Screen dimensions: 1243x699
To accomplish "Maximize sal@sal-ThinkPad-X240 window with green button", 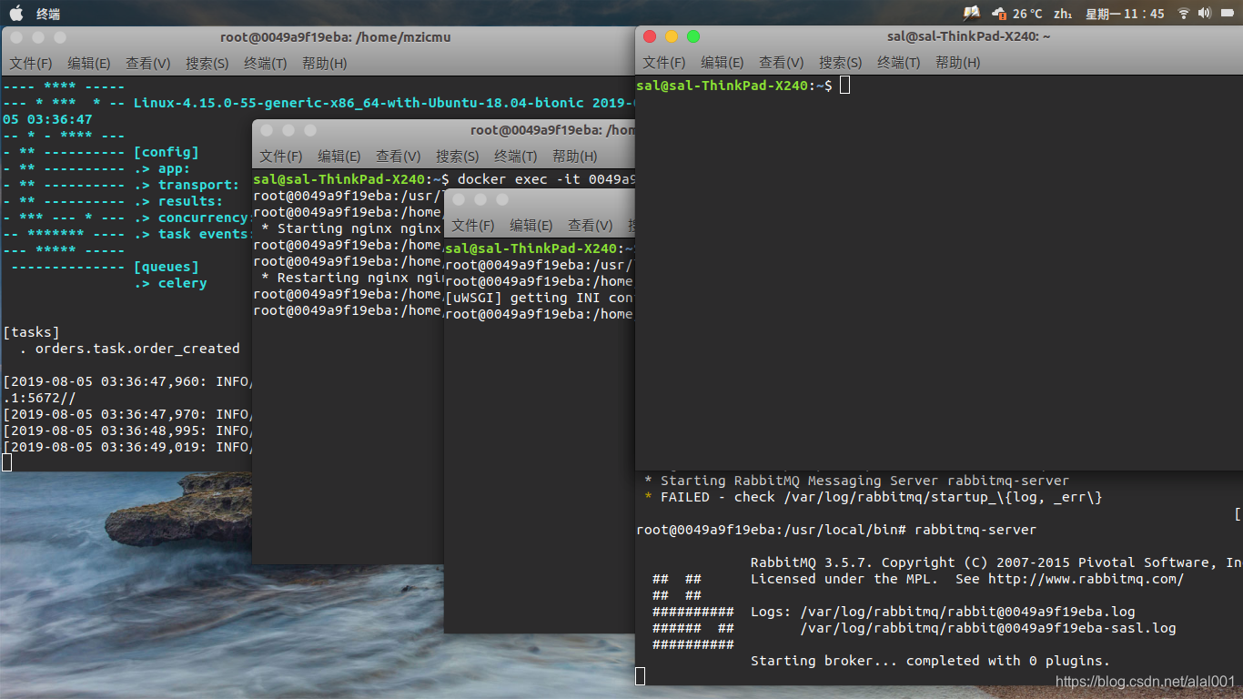I will tap(693, 36).
